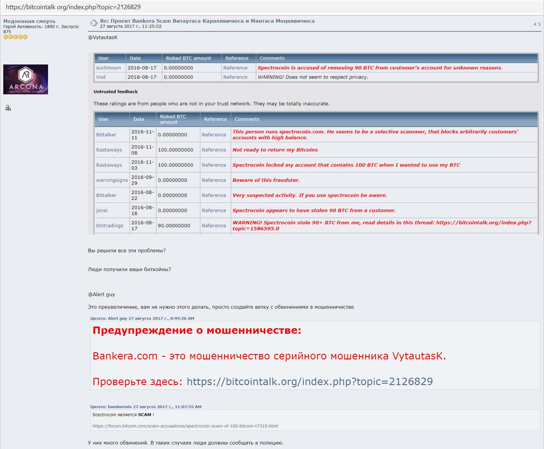Image resolution: width=544 pixels, height=449 pixels.
Task: Open the Медленная смерть user profile
Action: [29, 21]
